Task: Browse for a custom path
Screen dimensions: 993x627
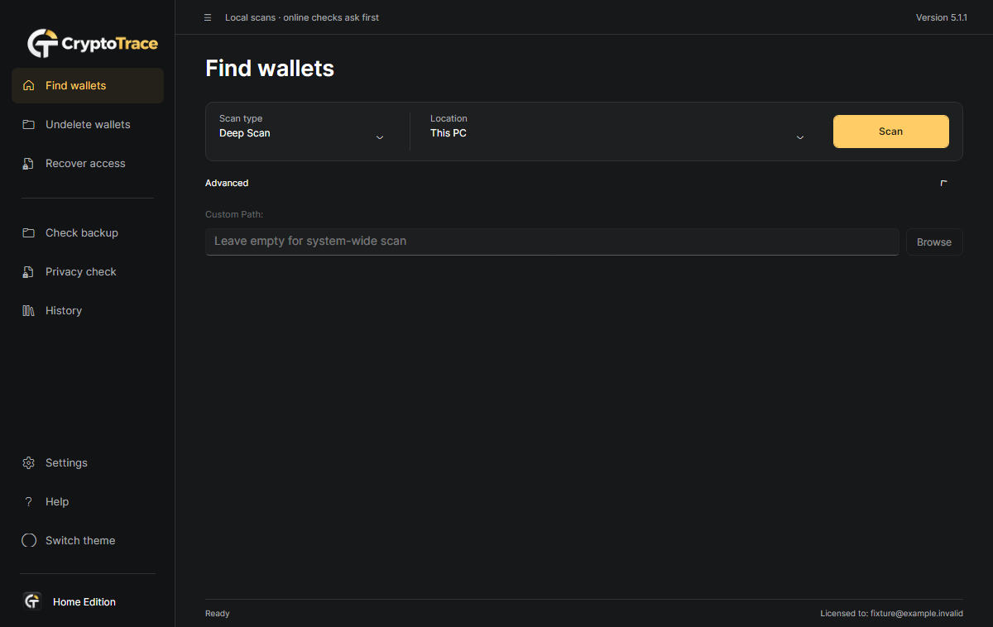Action: tap(934, 242)
